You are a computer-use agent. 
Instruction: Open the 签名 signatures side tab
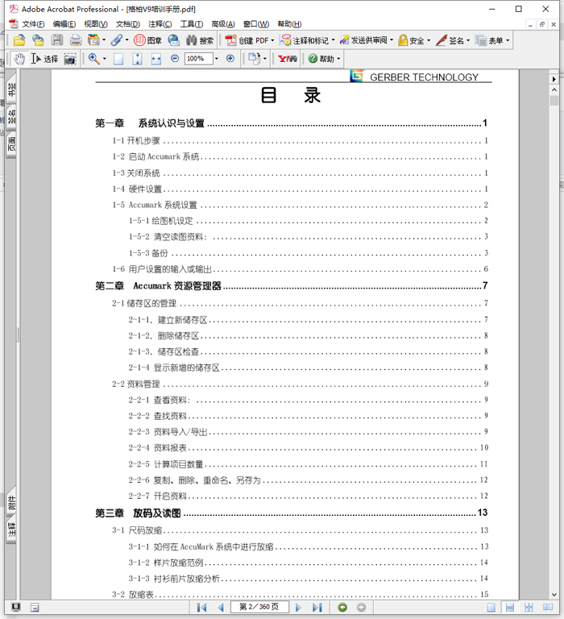tap(11, 117)
